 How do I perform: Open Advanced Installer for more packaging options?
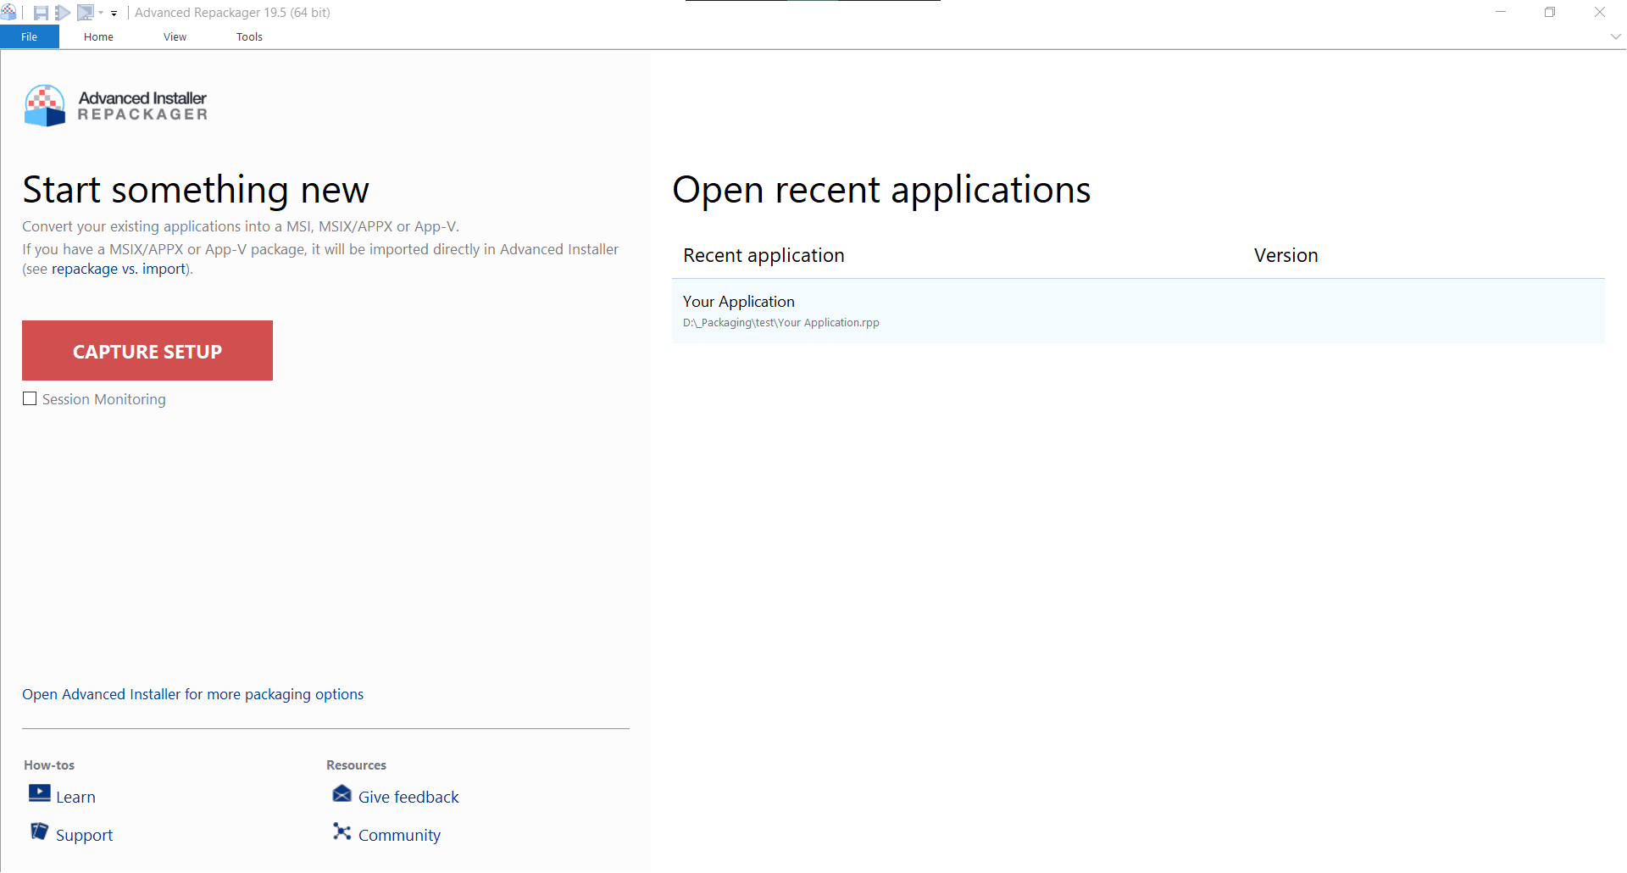192,694
